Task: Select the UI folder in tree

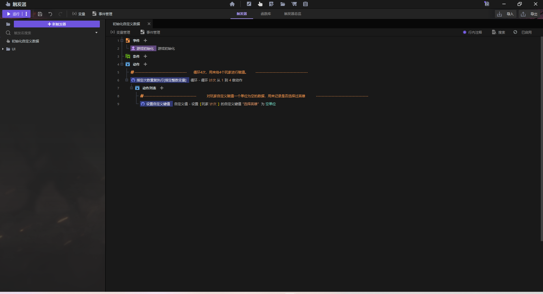Action: pyautogui.click(x=13, y=49)
